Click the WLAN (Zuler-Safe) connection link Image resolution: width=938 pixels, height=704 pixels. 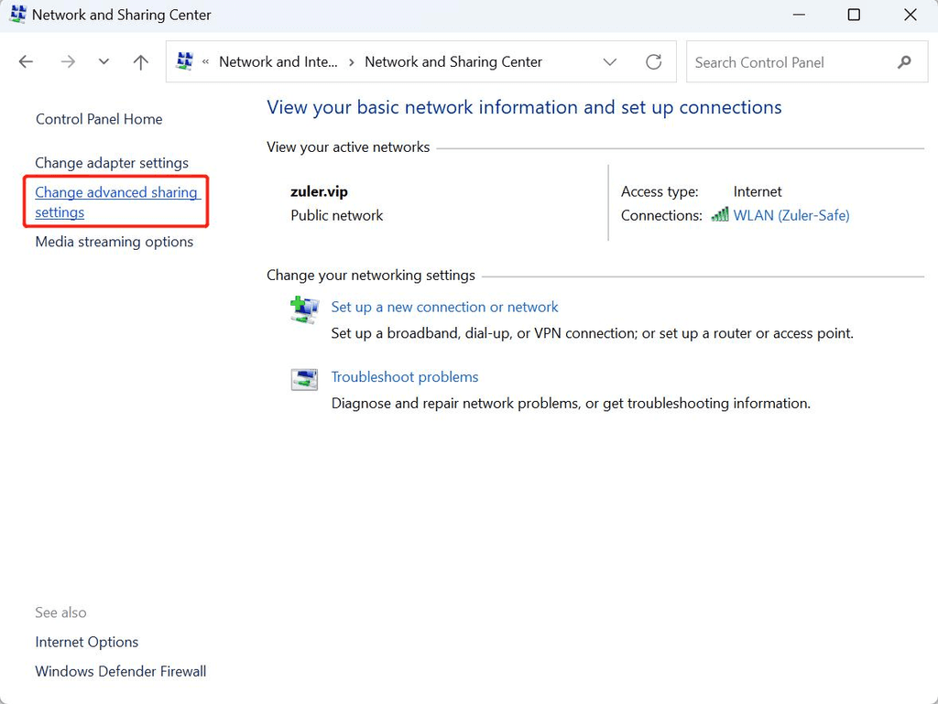[x=791, y=215]
